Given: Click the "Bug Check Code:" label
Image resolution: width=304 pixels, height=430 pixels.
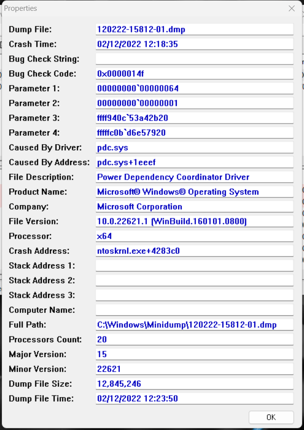Looking at the screenshot, I should 42,74.
